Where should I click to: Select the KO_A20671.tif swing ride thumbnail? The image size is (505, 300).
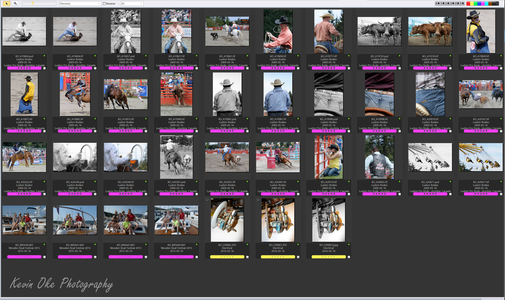[x=481, y=157]
